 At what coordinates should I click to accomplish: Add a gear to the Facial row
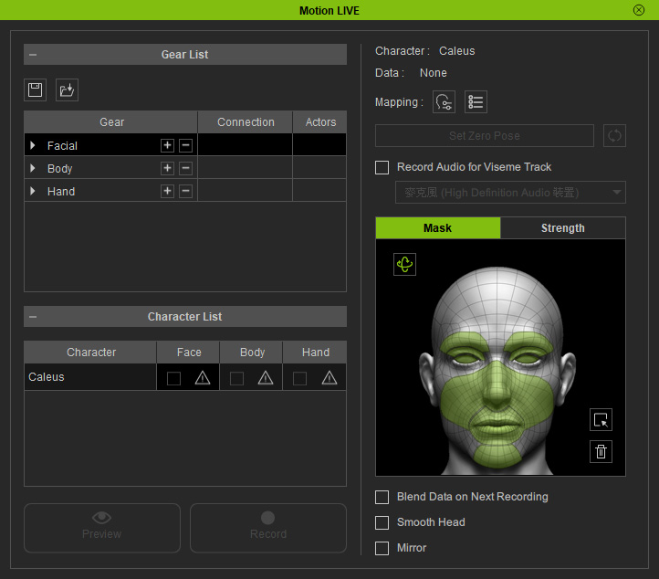click(x=167, y=145)
